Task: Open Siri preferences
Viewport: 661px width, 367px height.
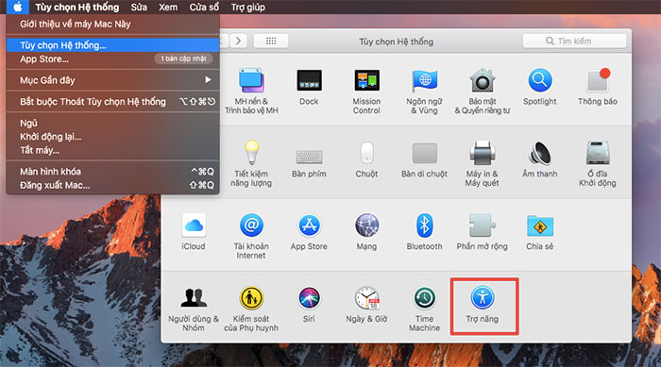Action: coord(309,305)
